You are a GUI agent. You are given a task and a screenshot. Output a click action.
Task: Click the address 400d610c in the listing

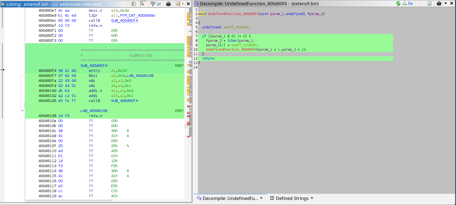click(x=47, y=131)
